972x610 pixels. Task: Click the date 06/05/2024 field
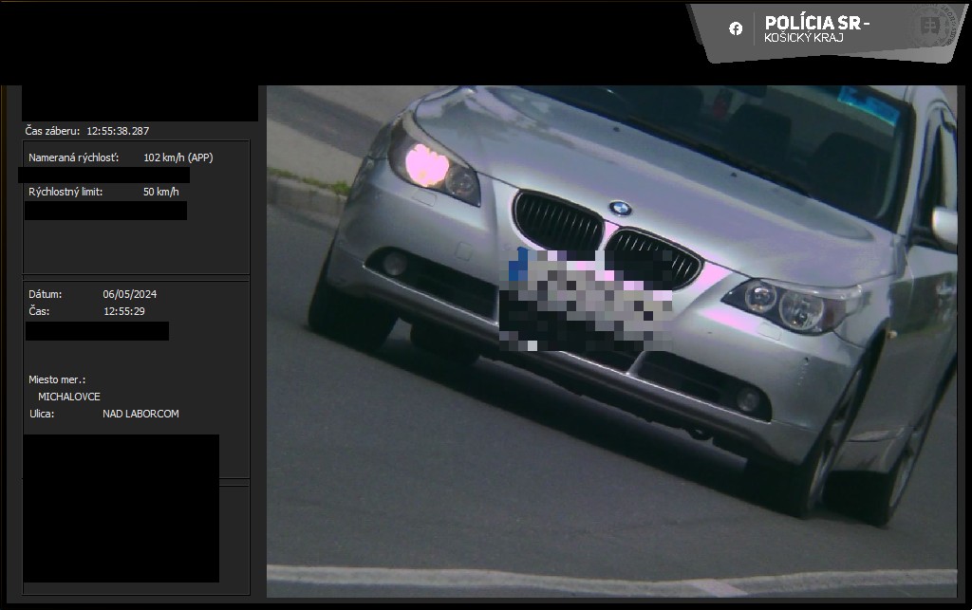[x=130, y=294]
